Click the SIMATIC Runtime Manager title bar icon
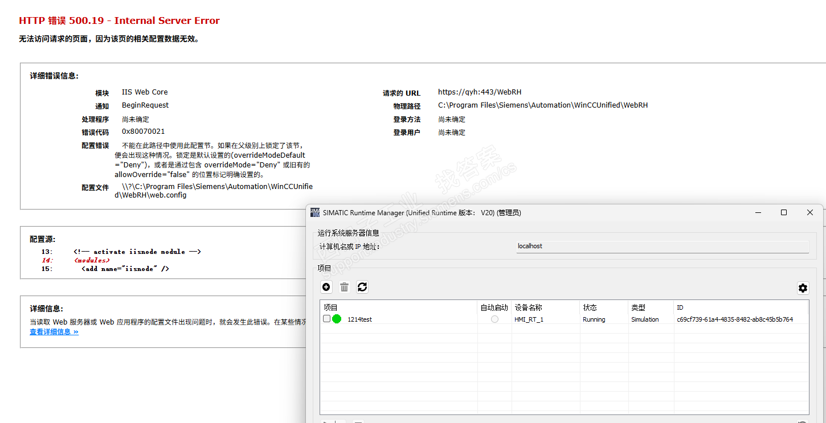This screenshot has width=826, height=423. tap(315, 212)
